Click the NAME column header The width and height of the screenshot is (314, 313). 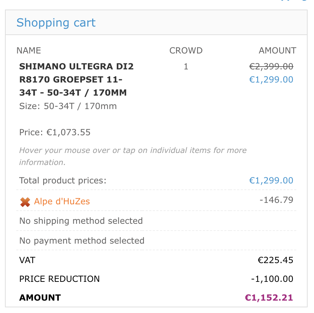click(29, 51)
